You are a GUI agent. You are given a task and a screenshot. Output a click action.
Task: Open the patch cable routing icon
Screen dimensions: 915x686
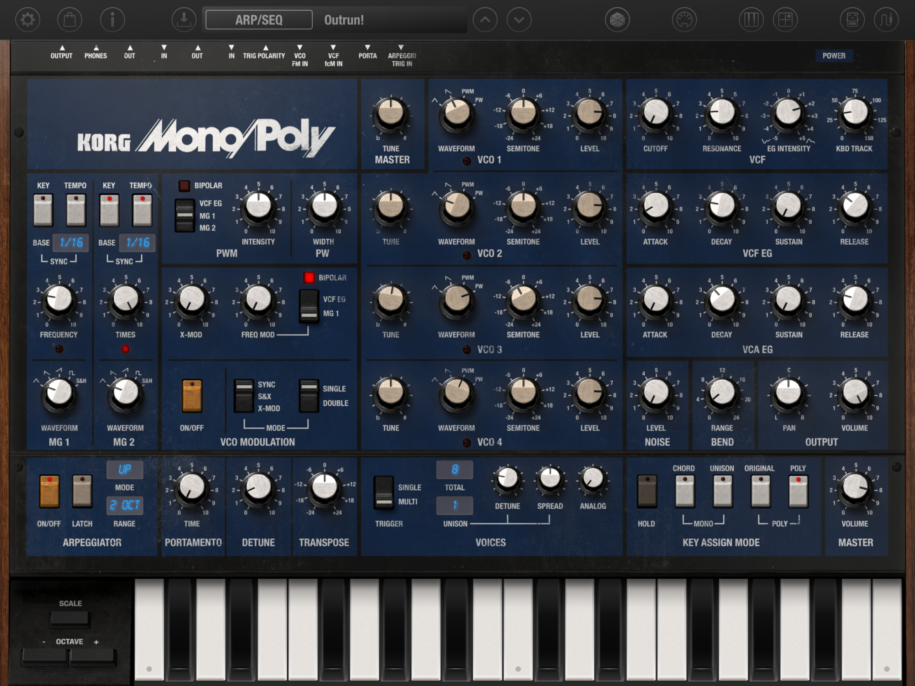coord(886,19)
